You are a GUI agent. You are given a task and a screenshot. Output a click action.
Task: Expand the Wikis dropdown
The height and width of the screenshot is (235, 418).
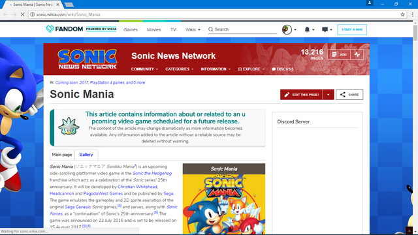point(193,29)
